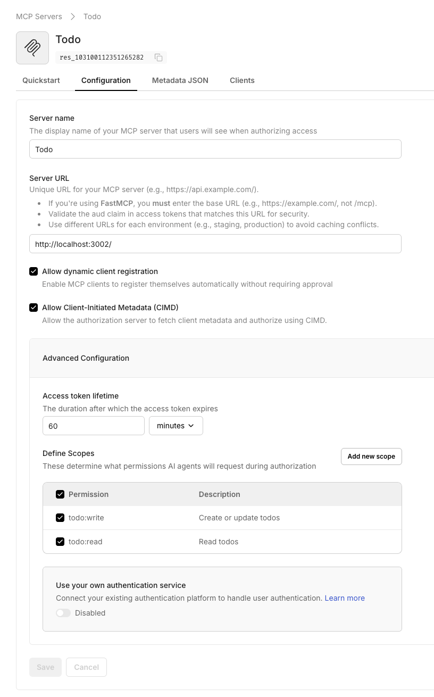Click the Todo server paperclip icon

point(32,47)
